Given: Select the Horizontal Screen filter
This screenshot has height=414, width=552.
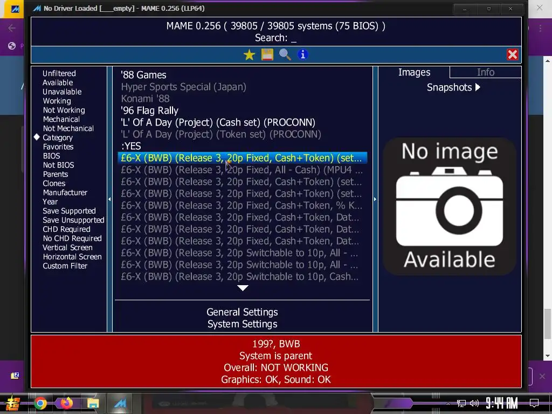Looking at the screenshot, I should (72, 256).
